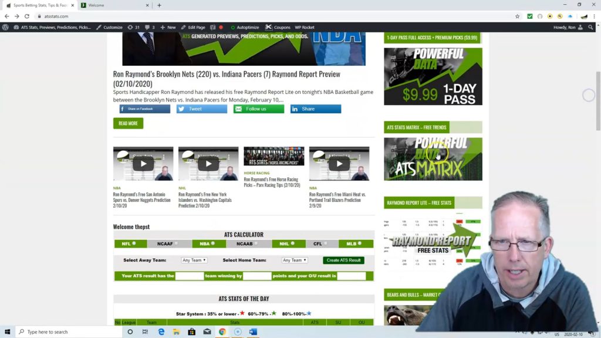Click the $9.99 1-Day Pass banner
Viewport: 601px width, 338px height.
pos(433,77)
